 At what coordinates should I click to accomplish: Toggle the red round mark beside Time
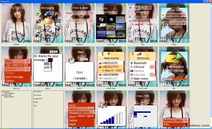coord(91,13)
